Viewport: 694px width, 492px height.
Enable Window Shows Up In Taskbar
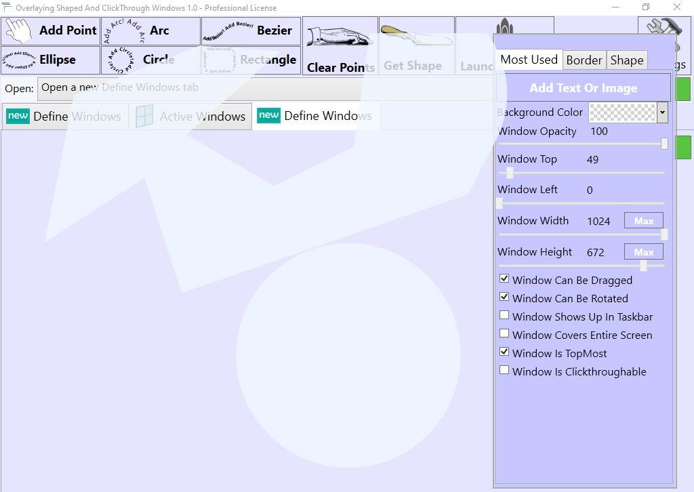point(504,315)
